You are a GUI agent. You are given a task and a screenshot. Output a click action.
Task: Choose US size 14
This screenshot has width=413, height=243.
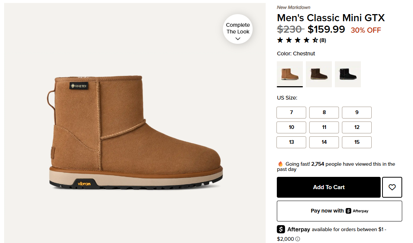(324, 142)
